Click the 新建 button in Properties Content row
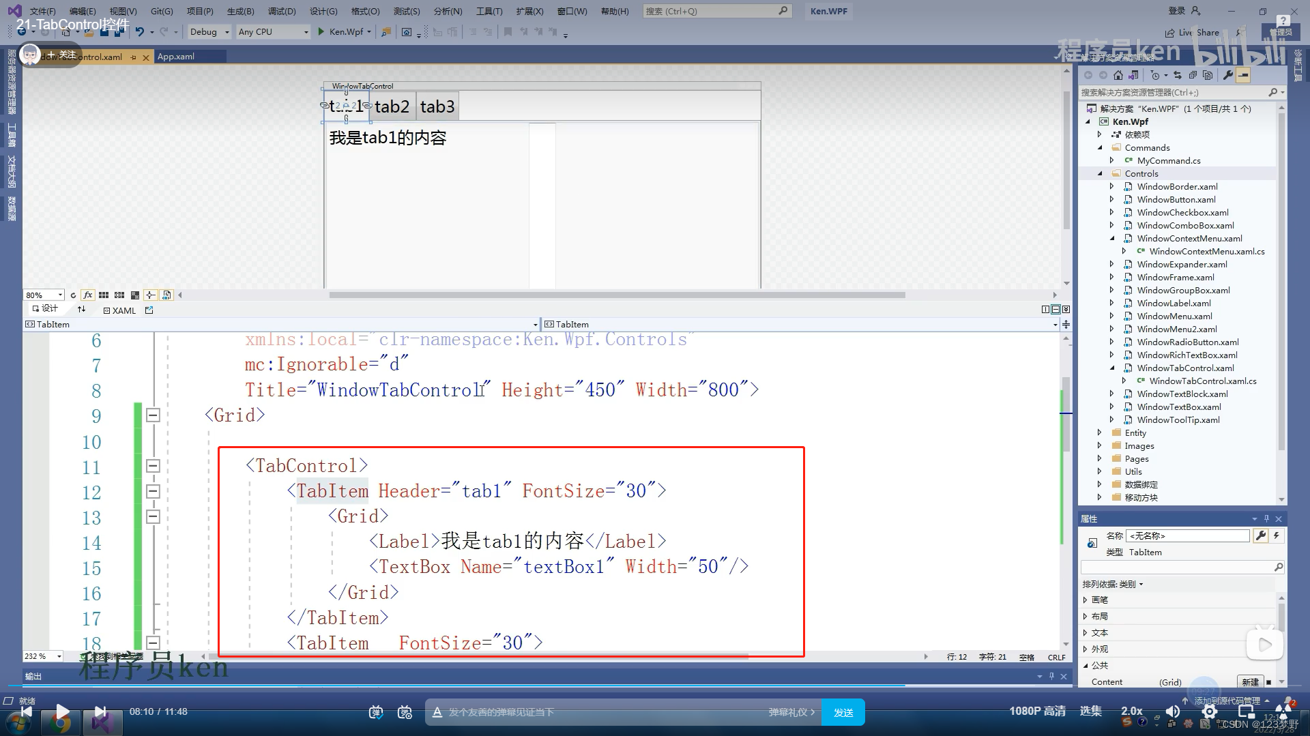1310x736 pixels. [x=1250, y=682]
